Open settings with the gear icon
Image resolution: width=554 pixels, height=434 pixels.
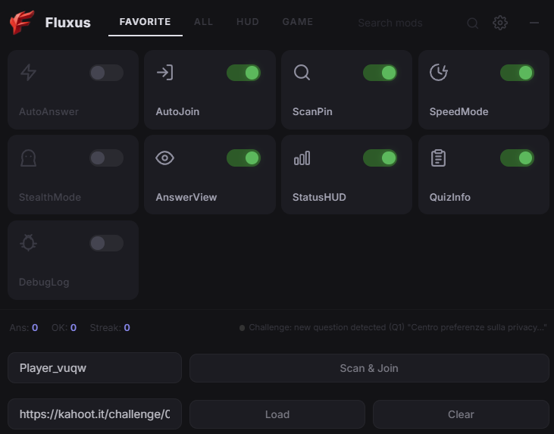[500, 23]
